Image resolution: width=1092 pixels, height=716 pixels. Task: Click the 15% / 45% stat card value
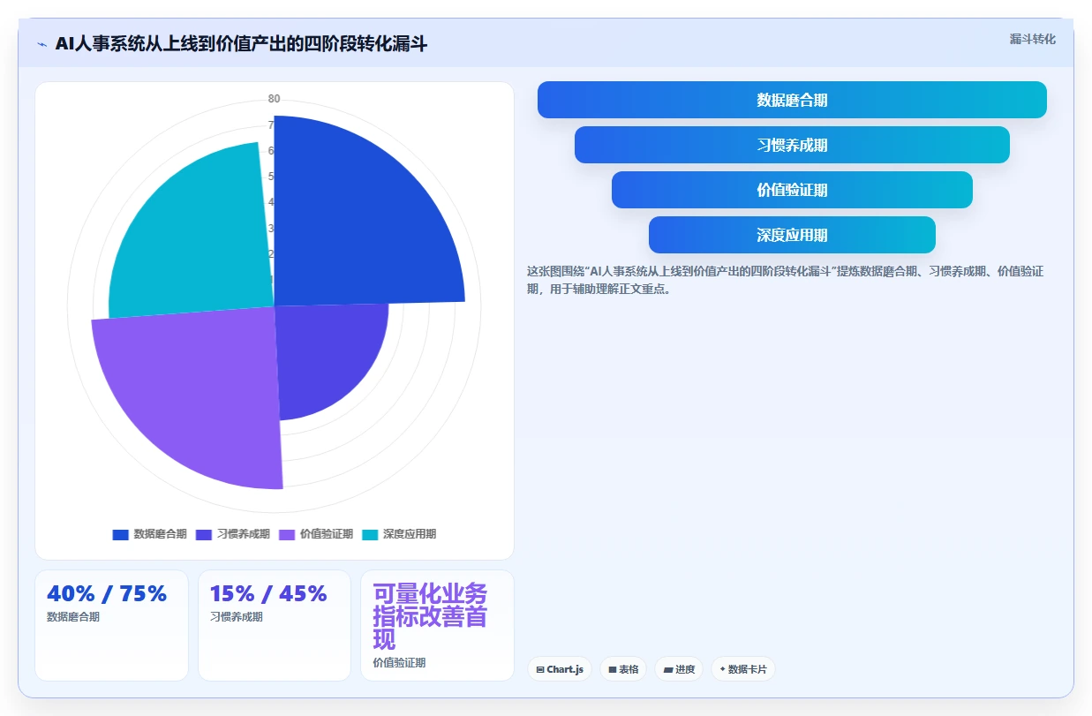click(268, 593)
